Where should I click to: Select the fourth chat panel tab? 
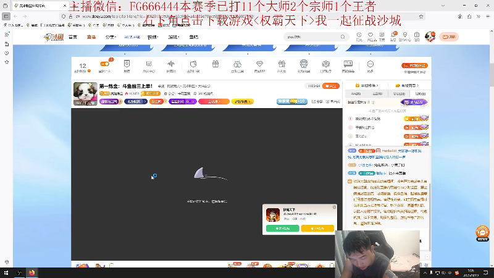[421, 94]
